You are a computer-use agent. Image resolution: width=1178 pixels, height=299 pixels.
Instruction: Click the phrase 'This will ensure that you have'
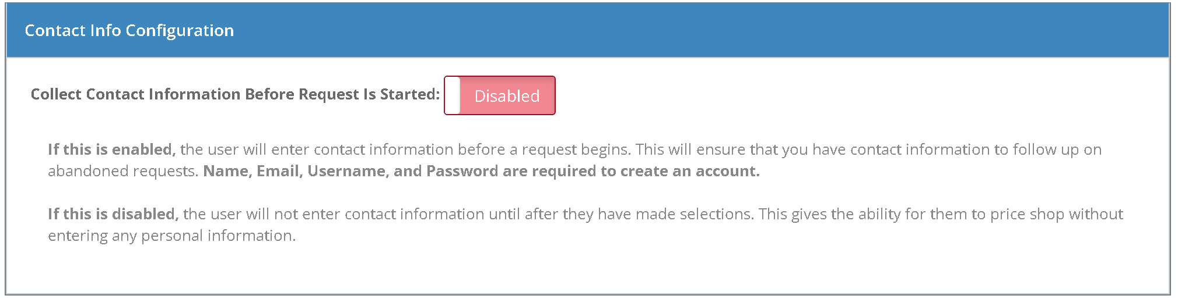pos(741,149)
